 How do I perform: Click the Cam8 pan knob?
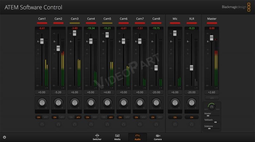coord(156,103)
